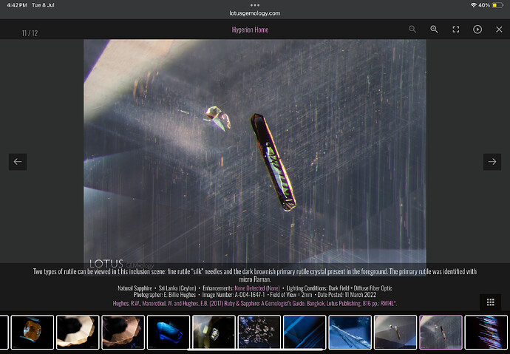Open the None Detected (None) enhancements link
This screenshot has width=510, height=354.
257,288
